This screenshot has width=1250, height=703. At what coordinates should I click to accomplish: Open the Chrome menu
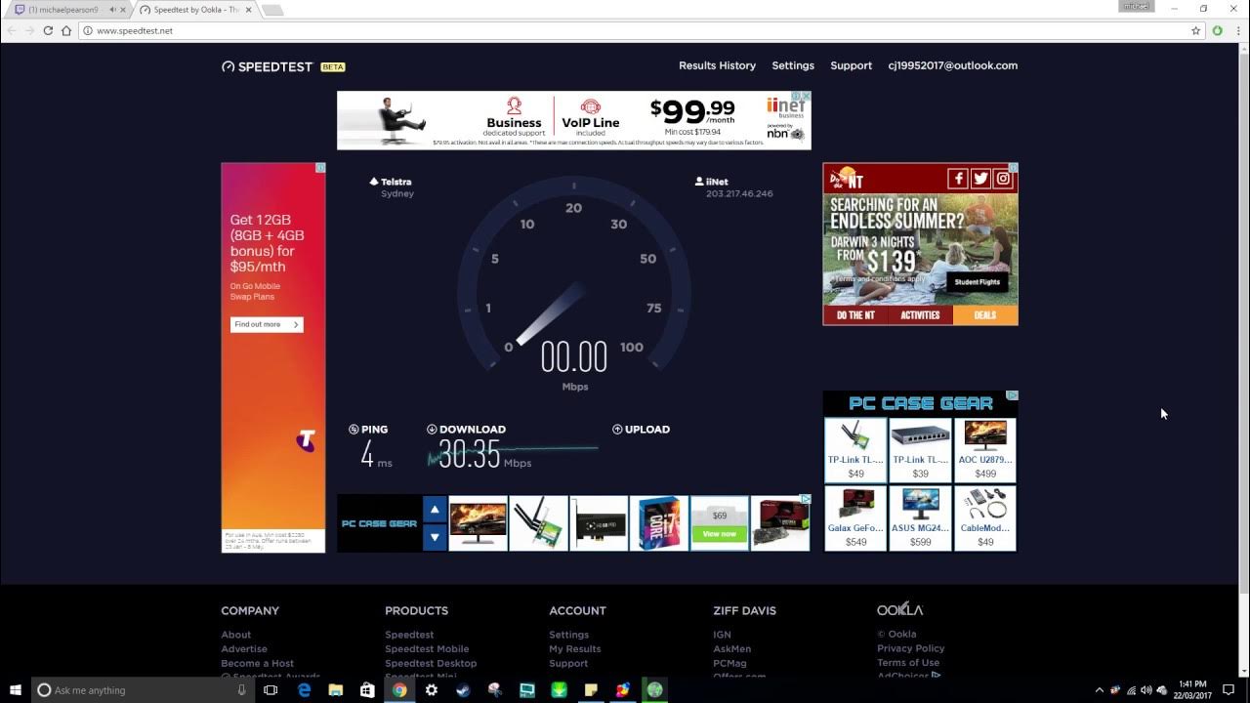pyautogui.click(x=1236, y=30)
